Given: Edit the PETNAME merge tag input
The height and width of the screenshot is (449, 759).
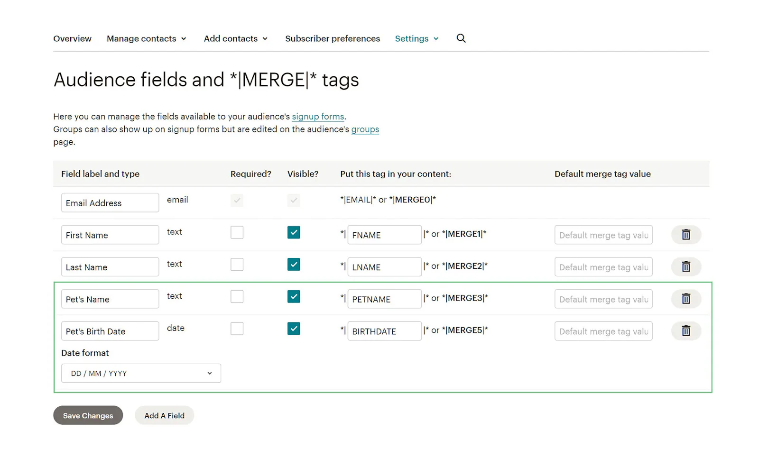Looking at the screenshot, I should click(x=385, y=299).
